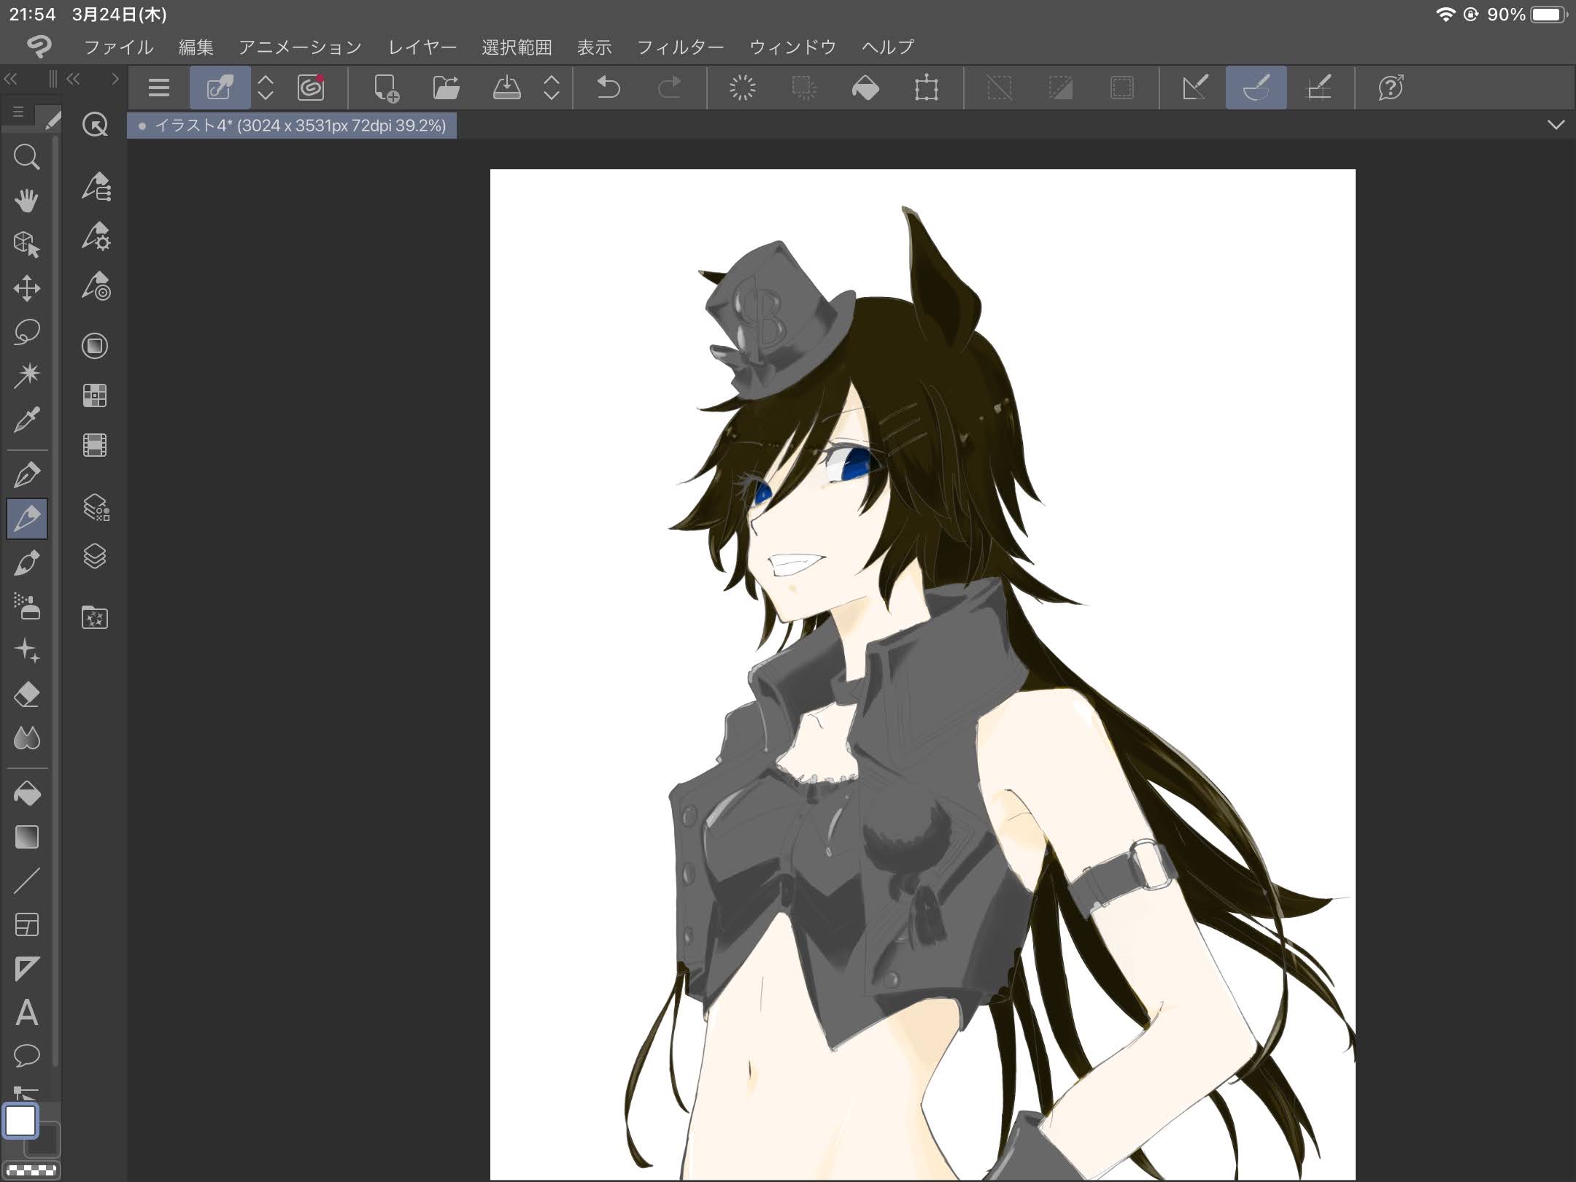Select the Fill bucket tool in tool palette
Viewport: 1576px width, 1182px height.
[27, 794]
